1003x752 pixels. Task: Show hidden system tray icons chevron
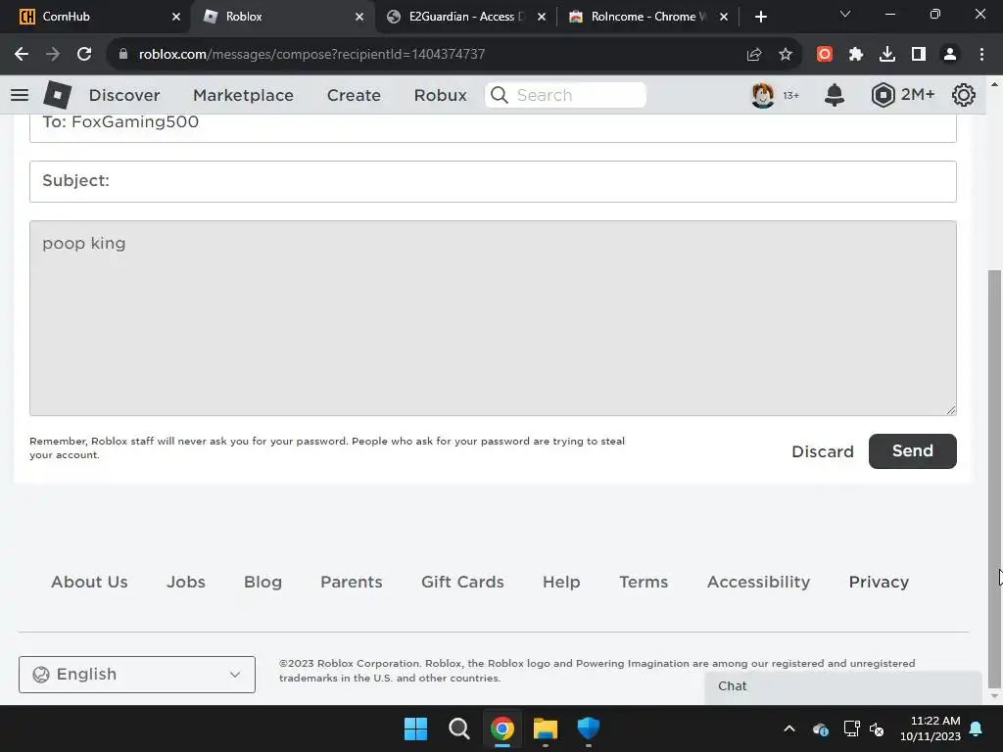pyautogui.click(x=789, y=728)
